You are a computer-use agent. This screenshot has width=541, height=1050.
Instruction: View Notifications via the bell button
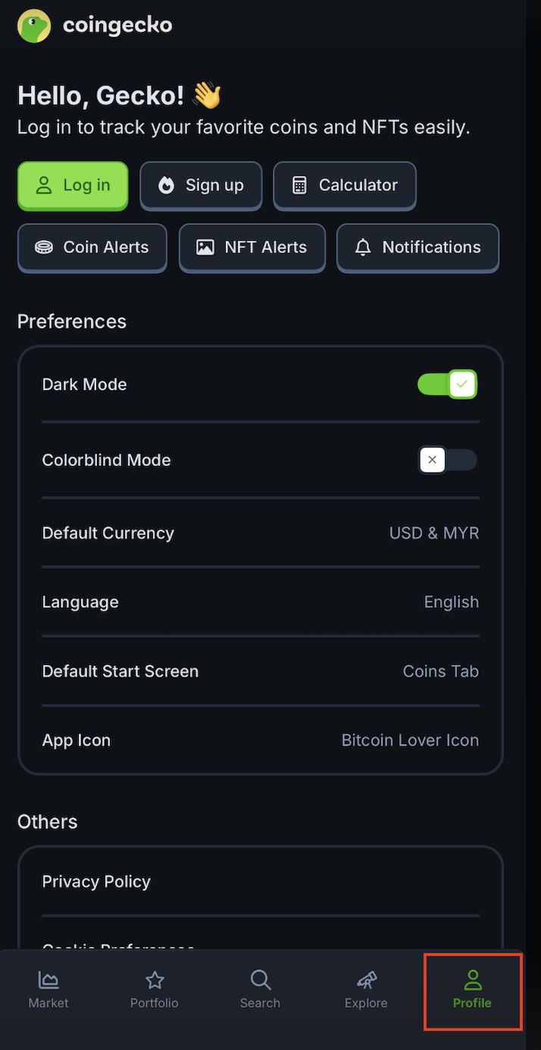tap(417, 248)
